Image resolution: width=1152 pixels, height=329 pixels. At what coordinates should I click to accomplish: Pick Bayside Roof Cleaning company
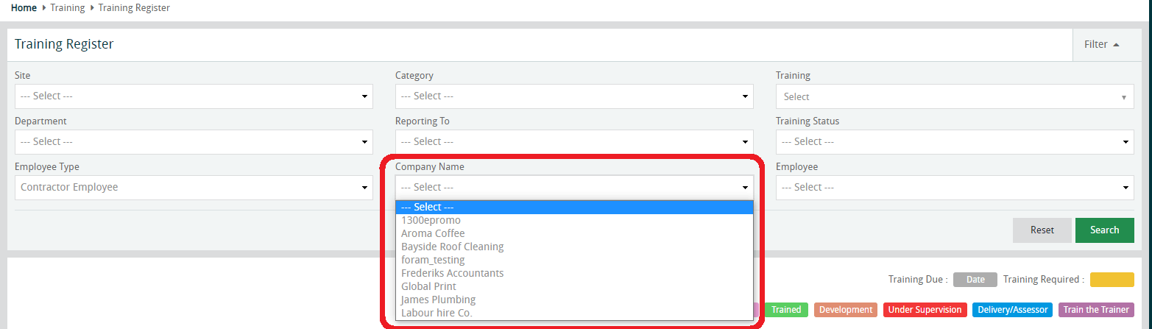coord(452,247)
